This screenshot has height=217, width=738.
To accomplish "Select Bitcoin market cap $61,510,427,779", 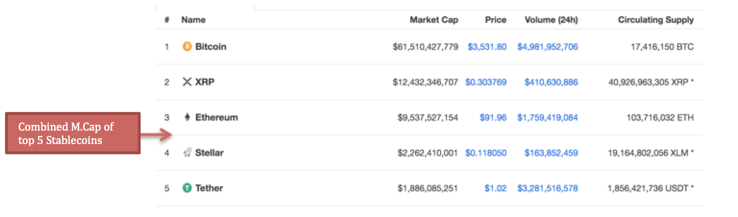I will [x=425, y=47].
